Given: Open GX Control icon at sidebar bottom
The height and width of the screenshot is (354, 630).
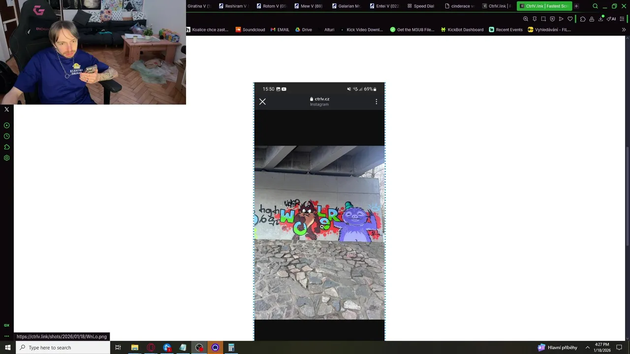Looking at the screenshot, I should (x=6, y=325).
